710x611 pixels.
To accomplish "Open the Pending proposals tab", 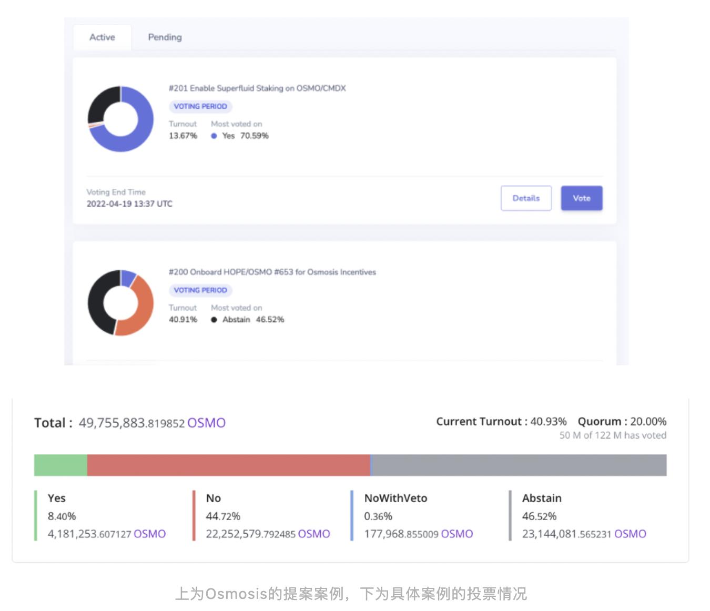I will point(165,37).
